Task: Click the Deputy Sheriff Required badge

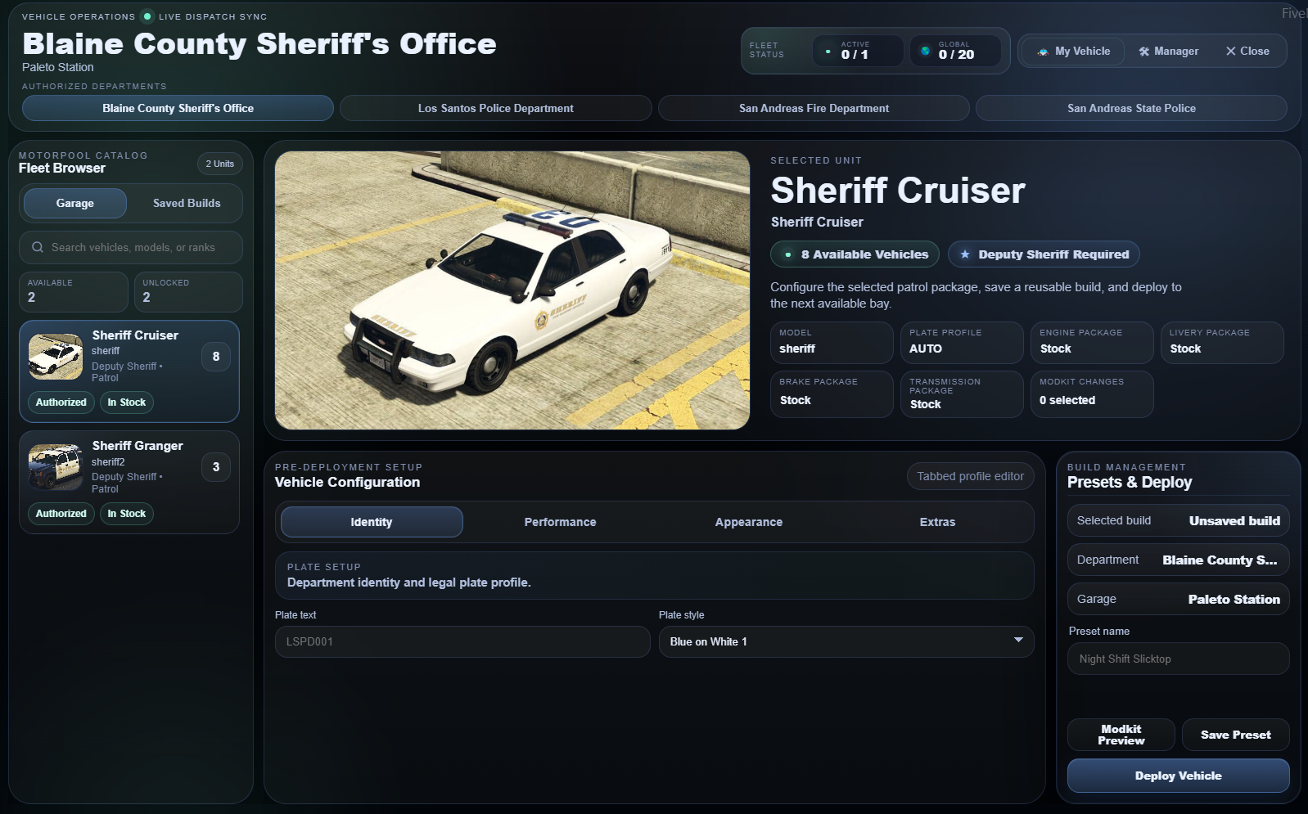Action: pyautogui.click(x=1044, y=254)
